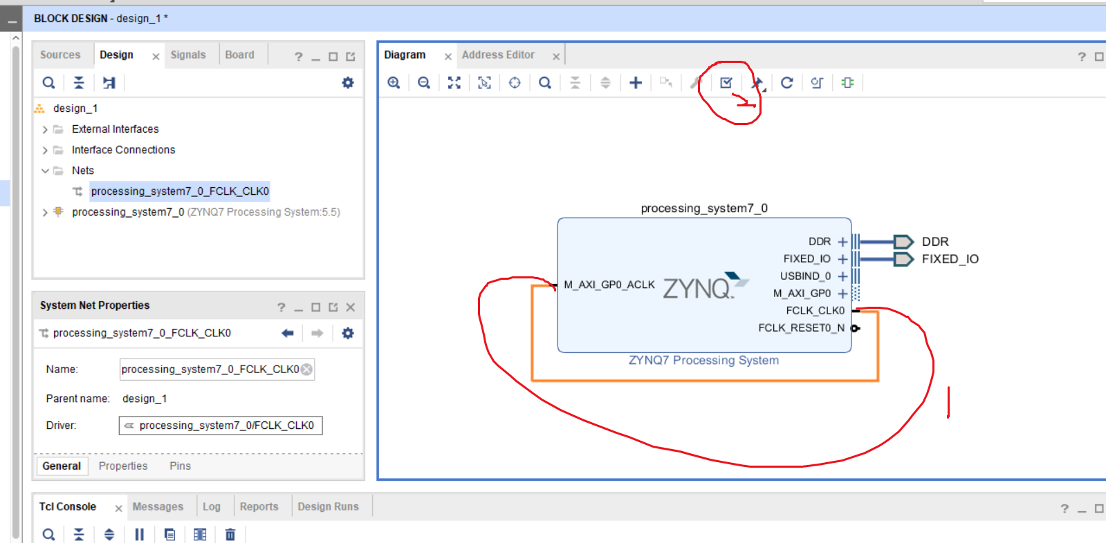Image resolution: width=1106 pixels, height=543 pixels.
Task: Open Design panel settings gear
Action: [348, 83]
